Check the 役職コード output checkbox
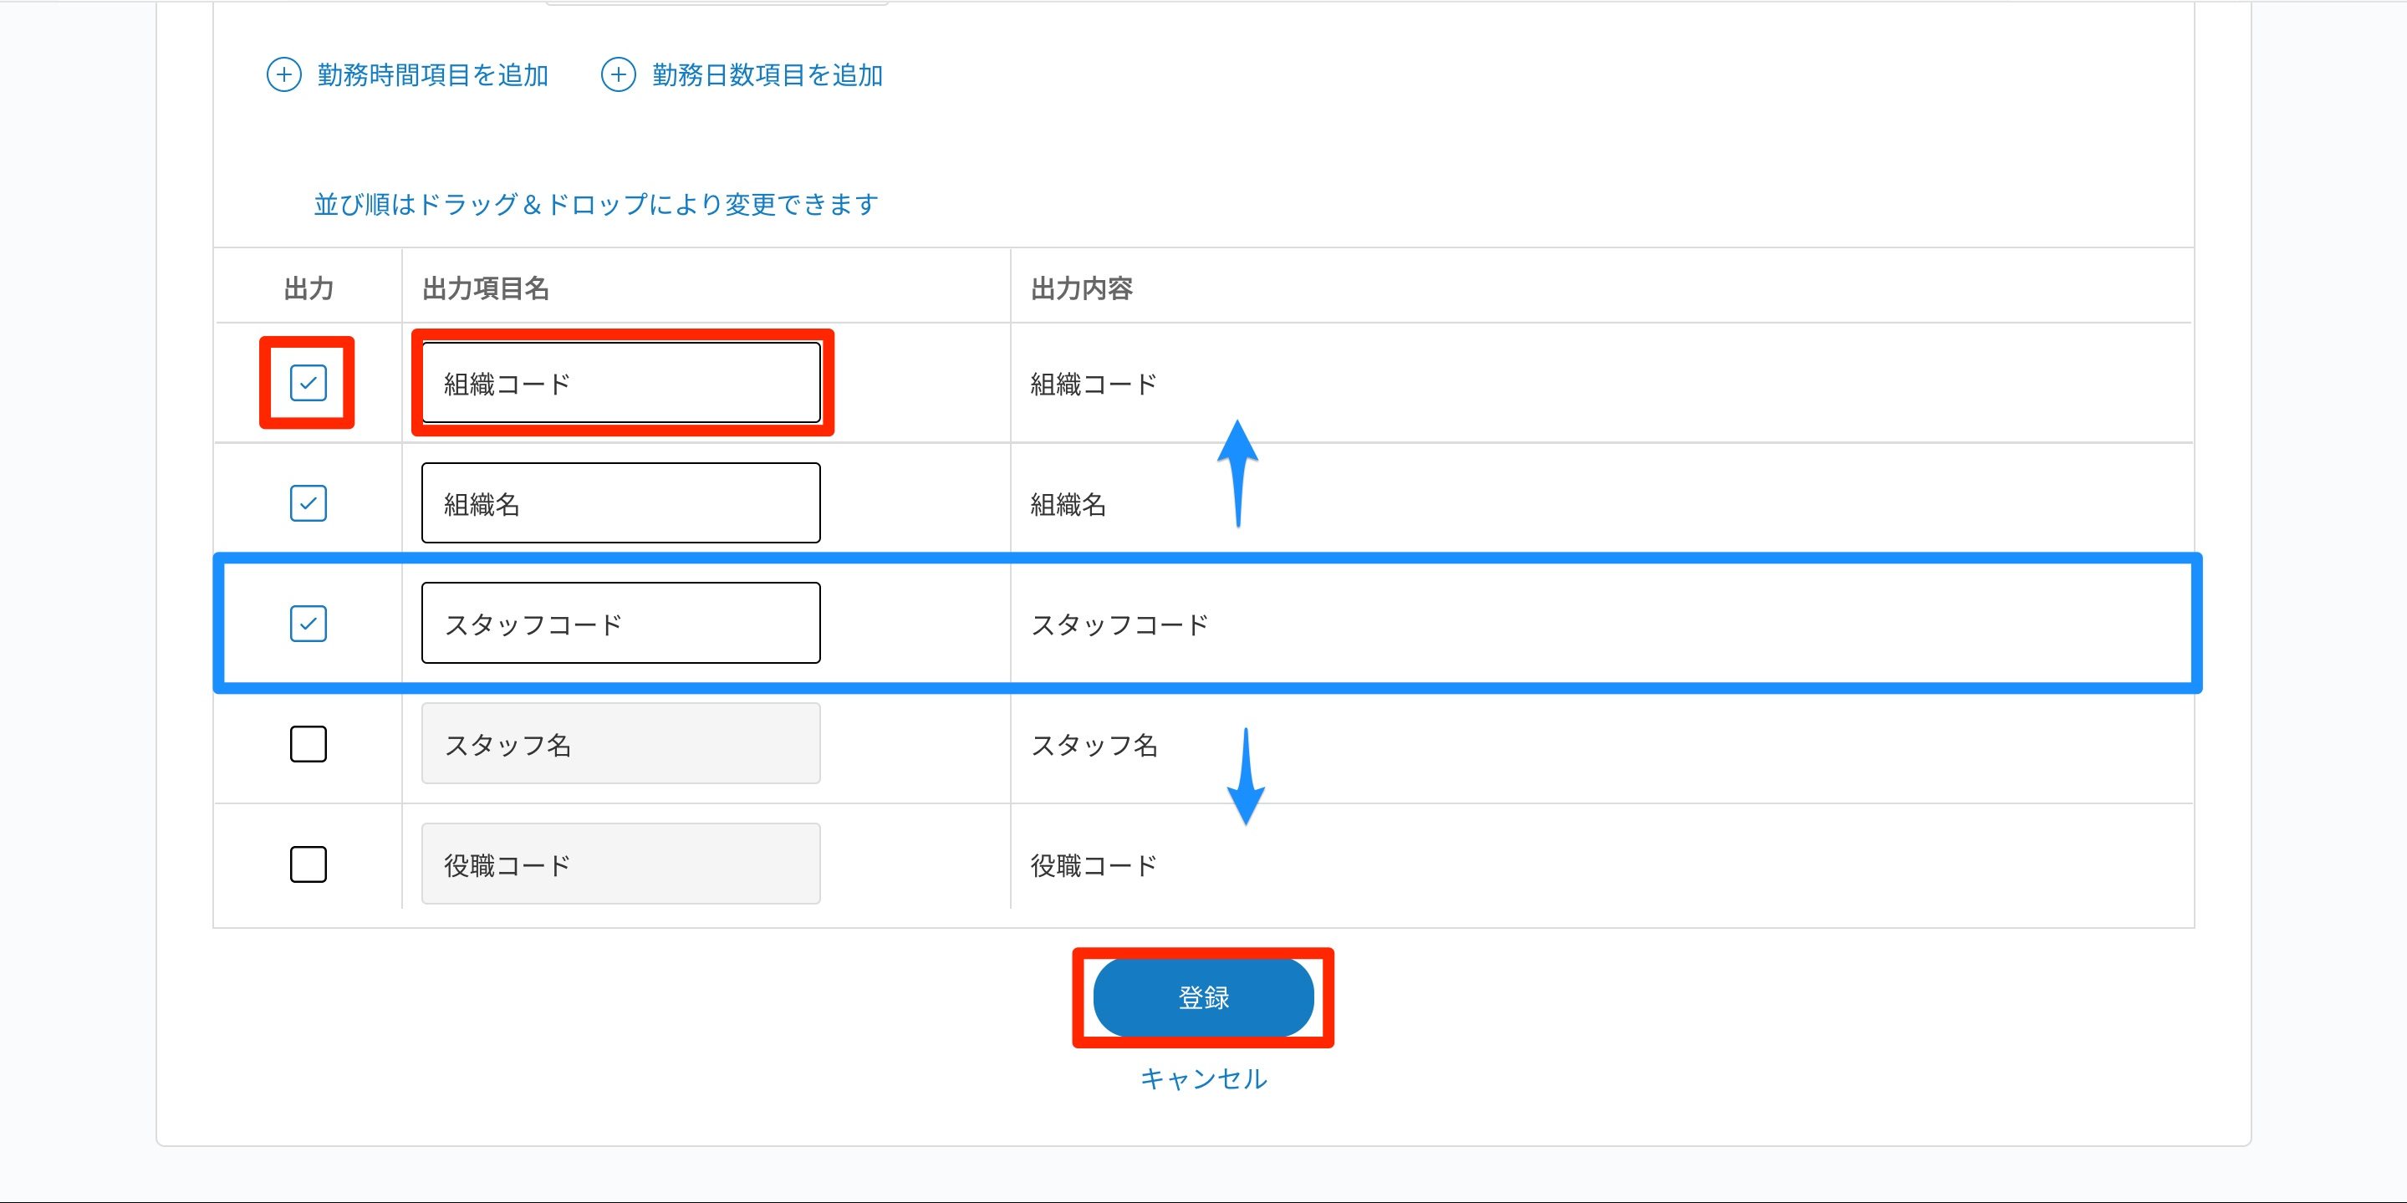 308,865
